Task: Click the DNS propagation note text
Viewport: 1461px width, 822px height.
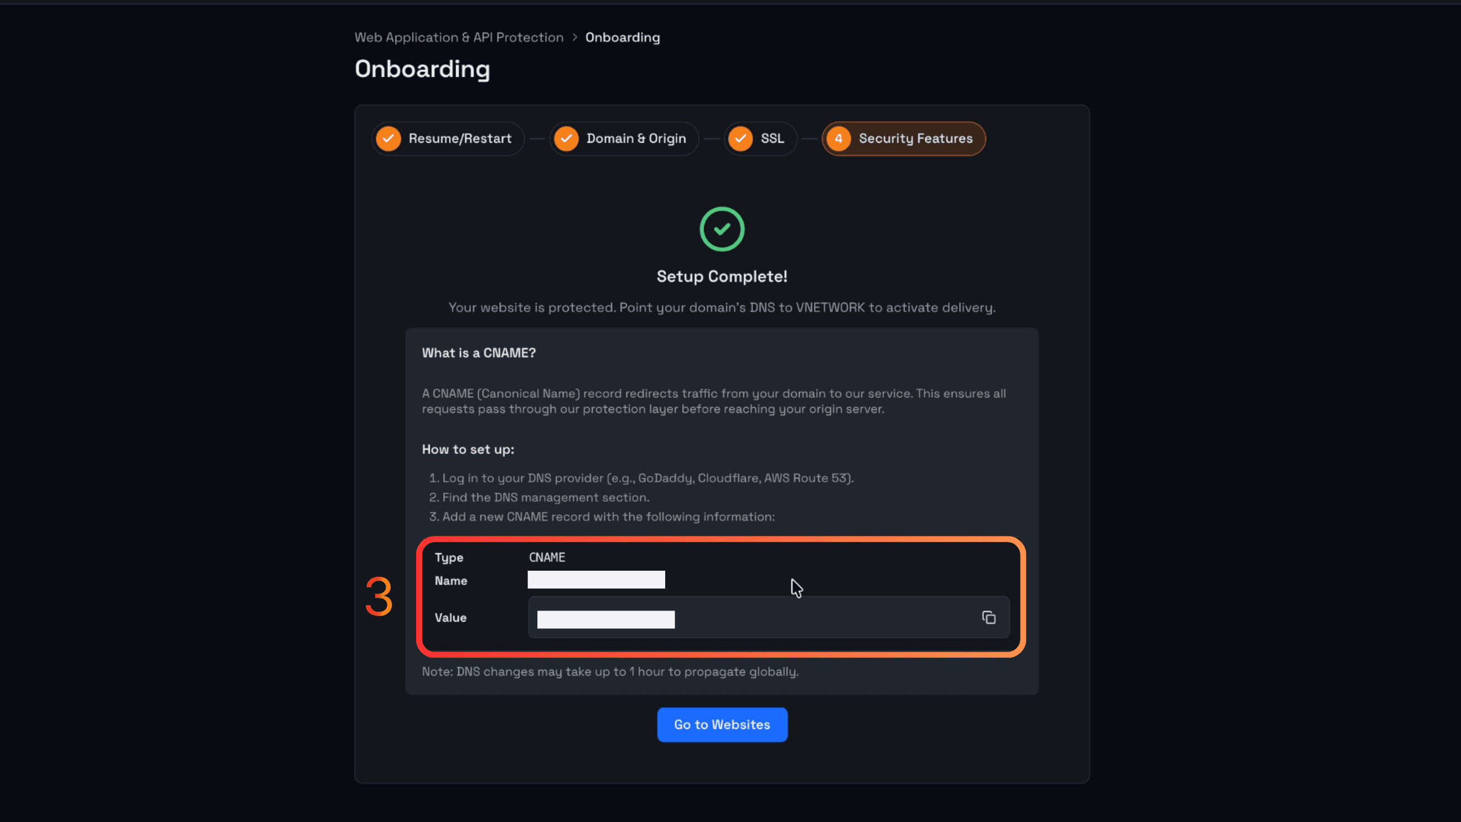Action: point(610,671)
